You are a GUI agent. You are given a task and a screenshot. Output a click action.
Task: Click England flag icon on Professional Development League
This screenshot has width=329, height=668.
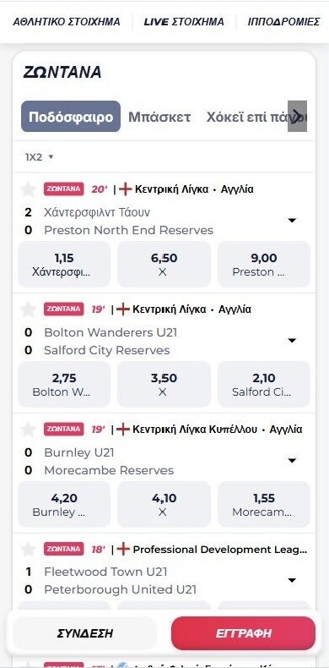tap(123, 550)
